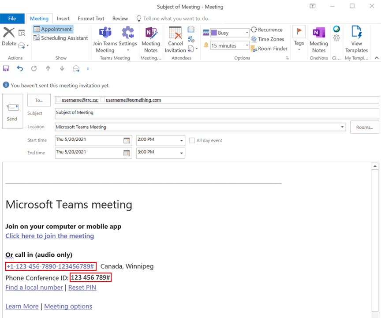Screen dimensions: 381x318
Task: Switch to the Insert tab
Action: coord(63,19)
